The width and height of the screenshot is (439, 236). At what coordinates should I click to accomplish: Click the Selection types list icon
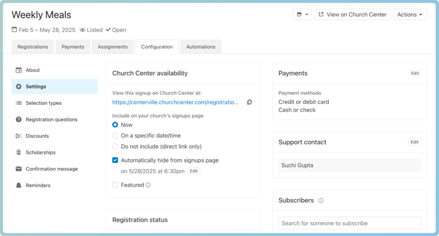tap(19, 103)
